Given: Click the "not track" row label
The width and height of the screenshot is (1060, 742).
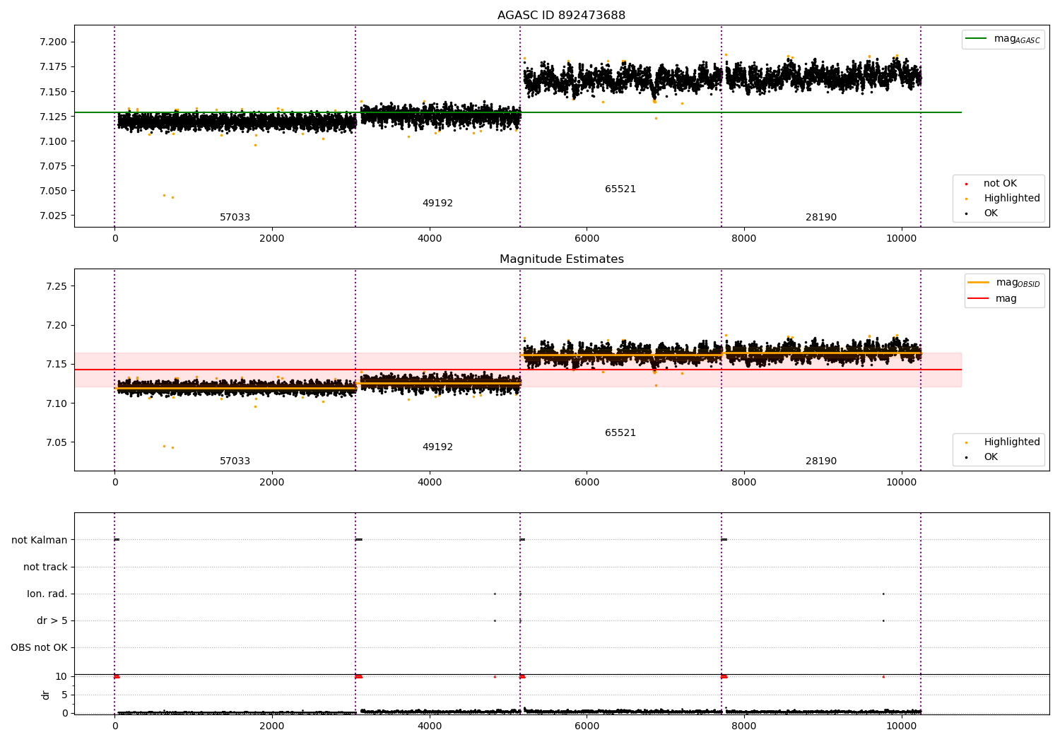Looking at the screenshot, I should [x=45, y=567].
